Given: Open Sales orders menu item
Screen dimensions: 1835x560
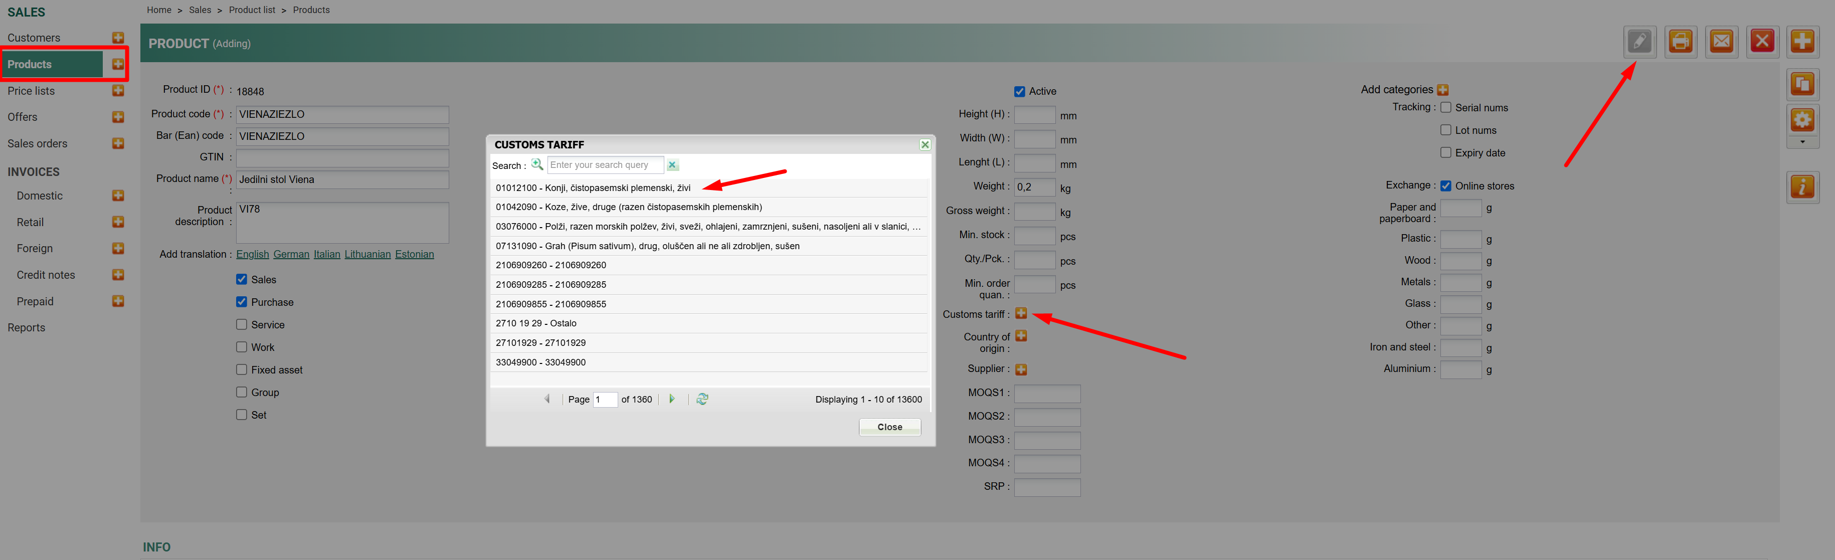Looking at the screenshot, I should pyautogui.click(x=38, y=143).
